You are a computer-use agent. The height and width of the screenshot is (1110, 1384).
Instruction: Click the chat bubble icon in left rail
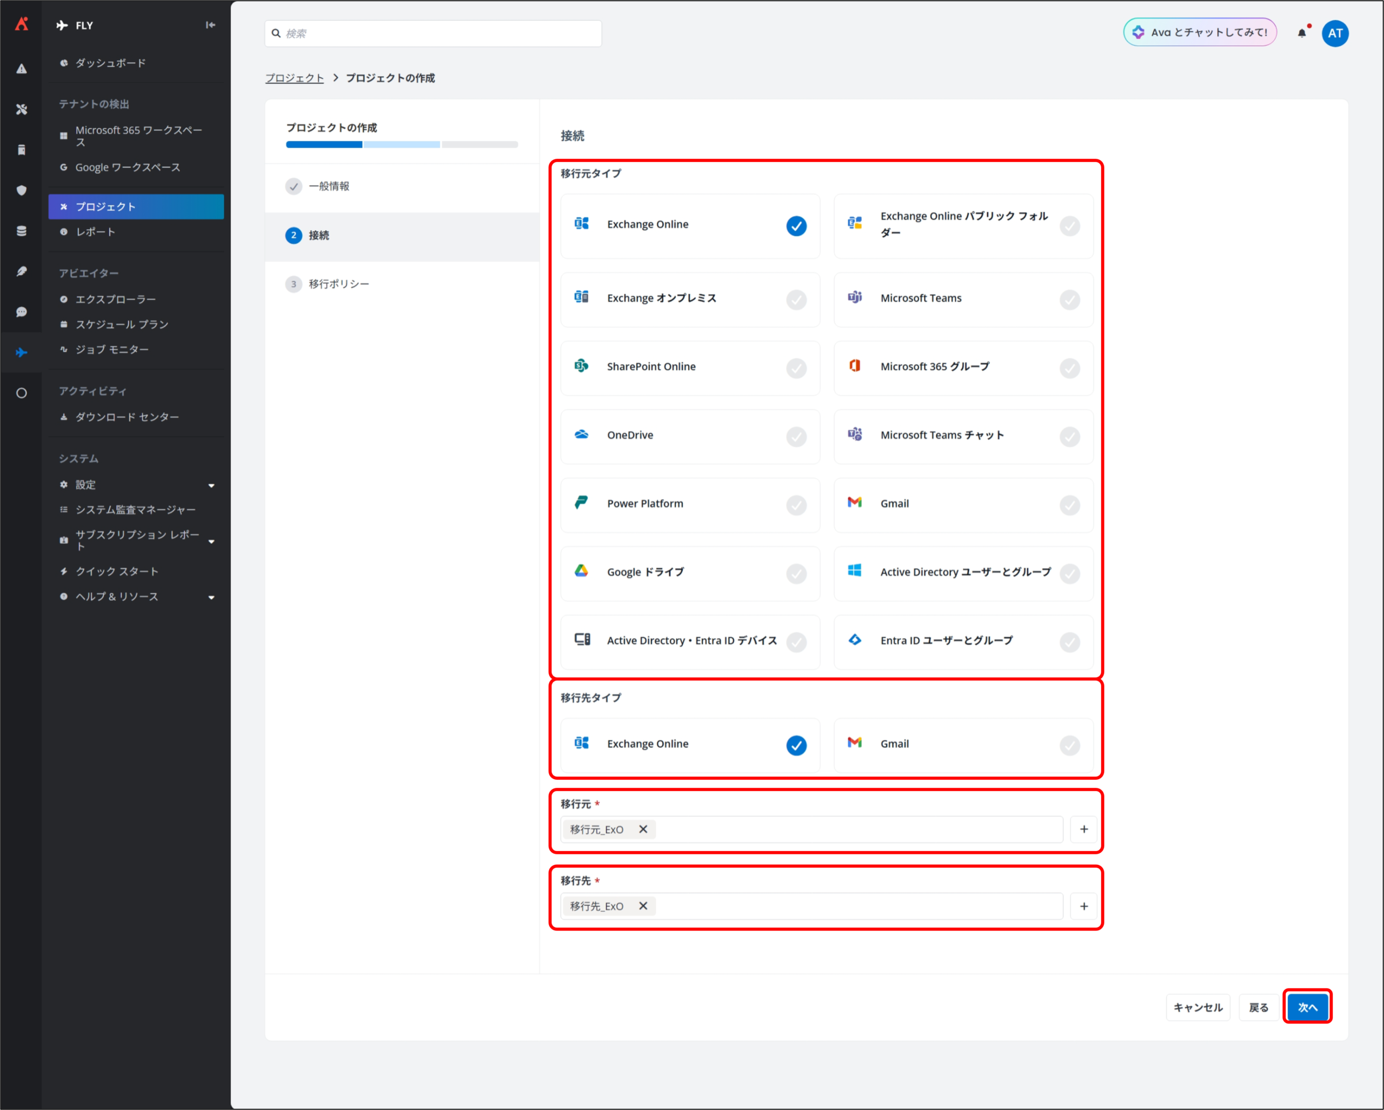pos(22,312)
